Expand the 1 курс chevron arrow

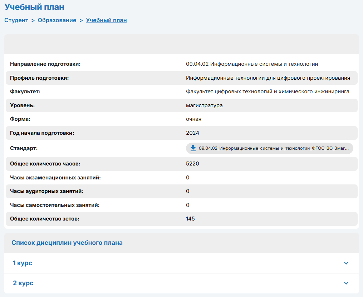[x=346, y=263]
